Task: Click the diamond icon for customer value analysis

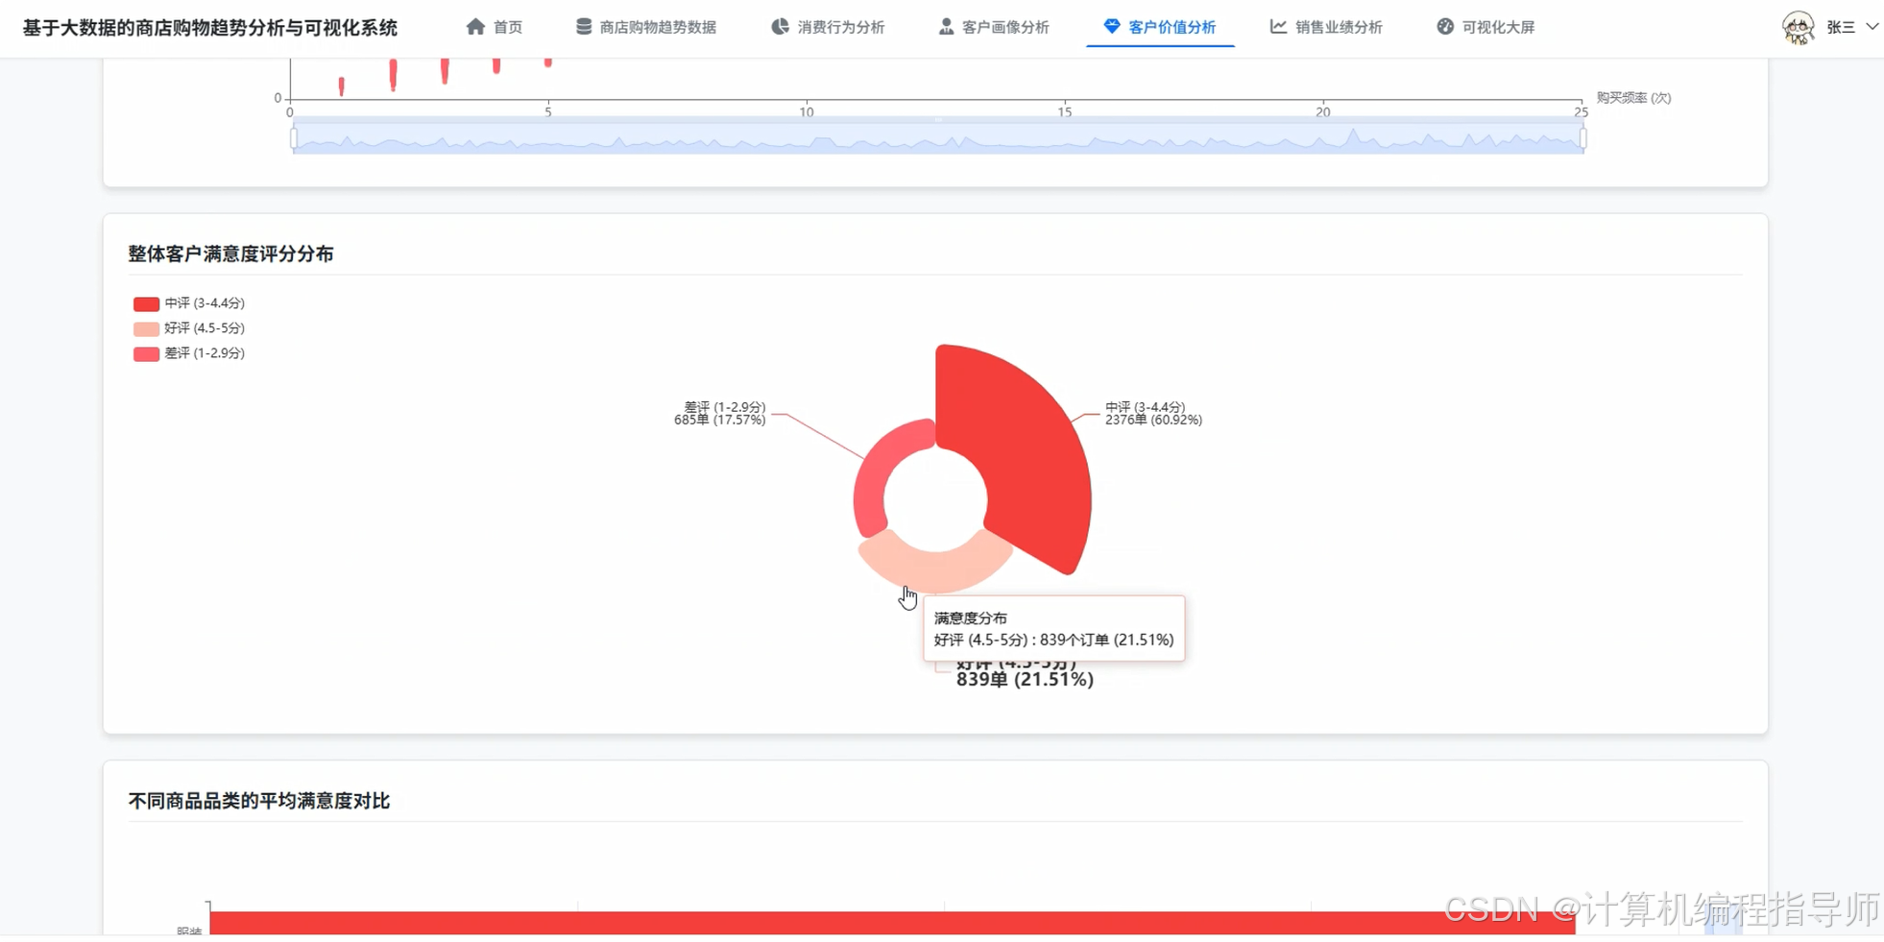Action: click(x=1112, y=27)
